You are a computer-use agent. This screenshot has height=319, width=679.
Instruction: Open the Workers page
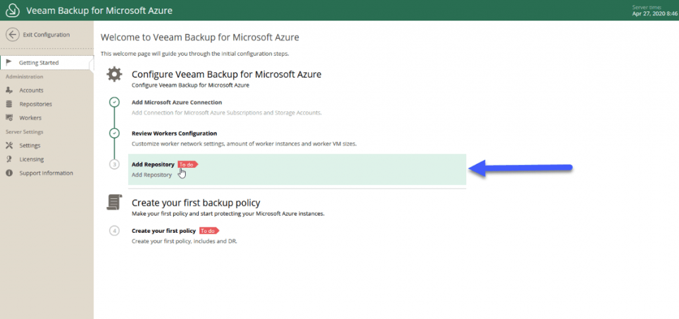click(x=31, y=118)
